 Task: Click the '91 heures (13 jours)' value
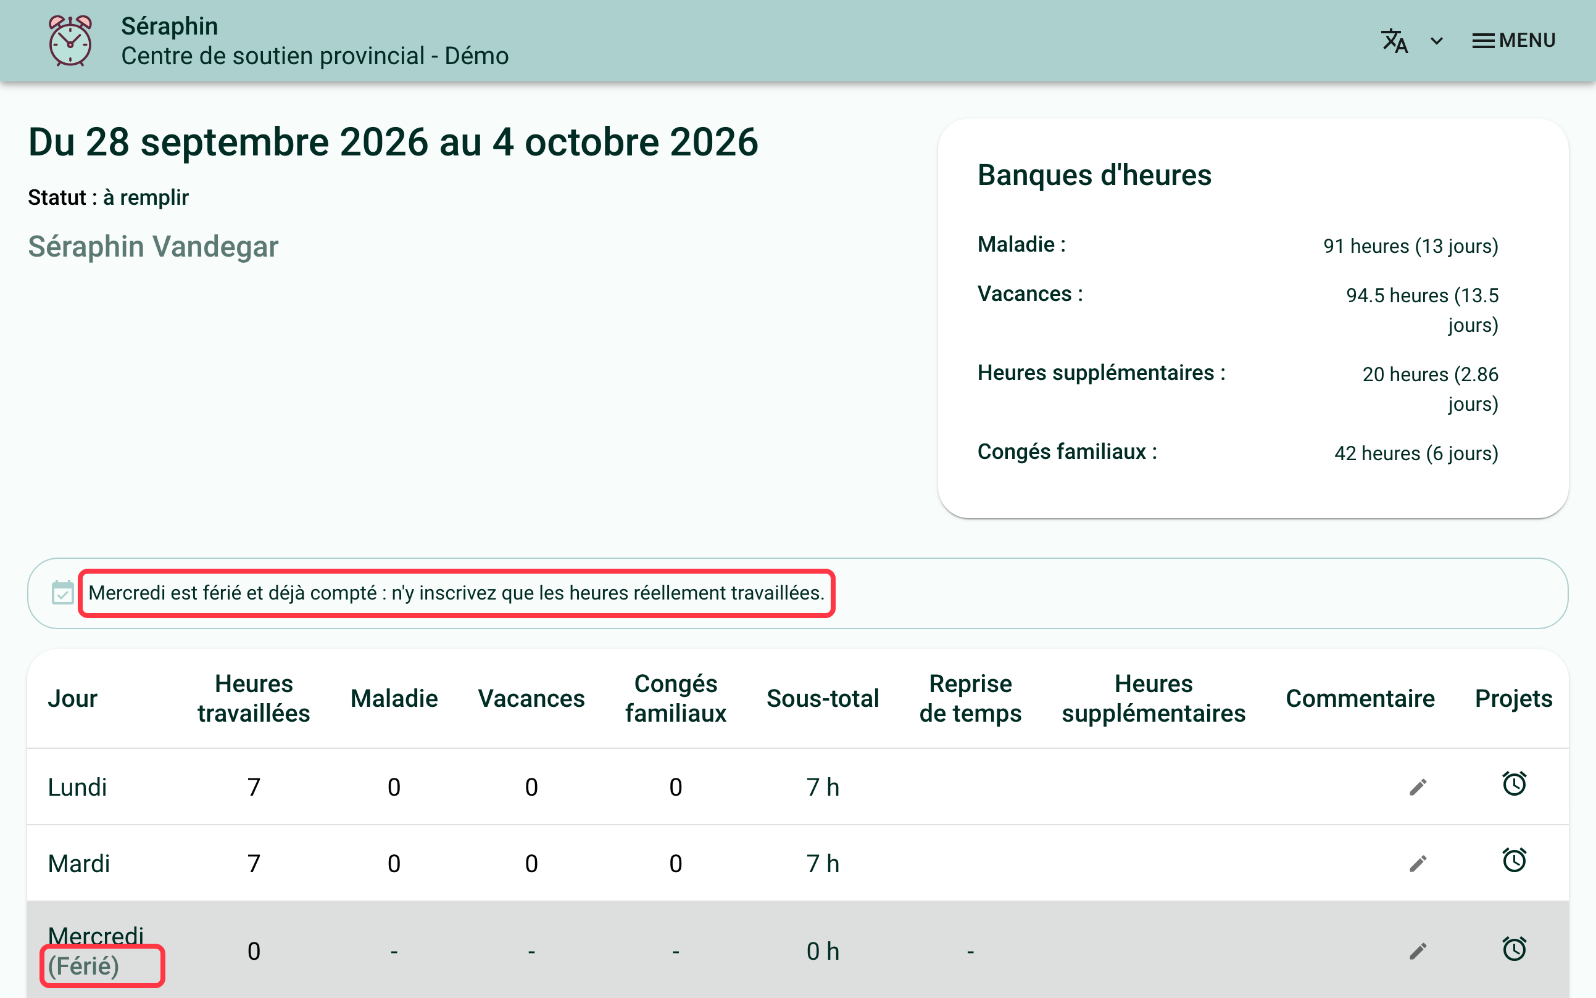point(1410,246)
